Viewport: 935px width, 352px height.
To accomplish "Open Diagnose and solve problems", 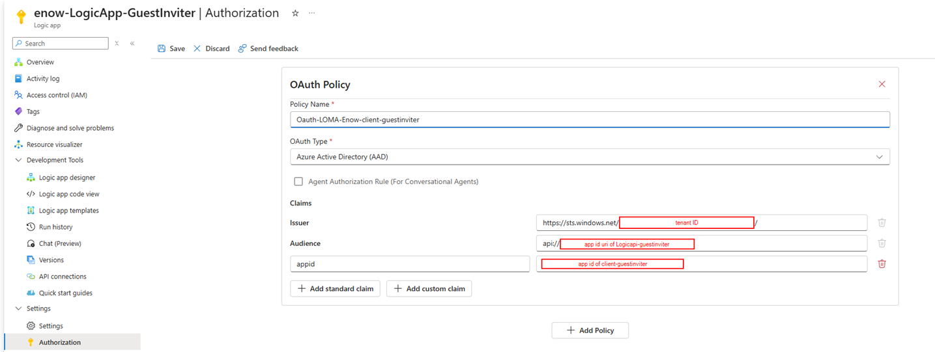I will [72, 128].
